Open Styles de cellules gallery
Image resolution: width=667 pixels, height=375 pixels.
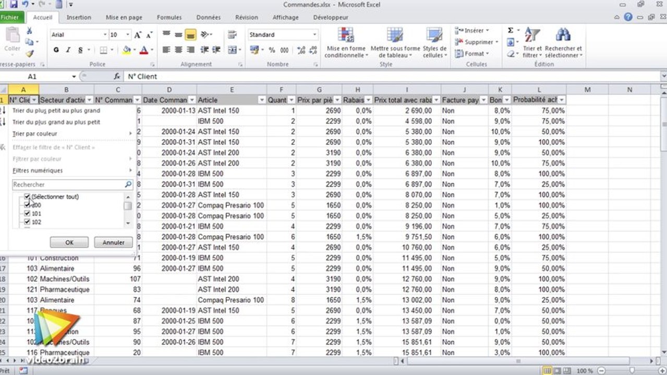click(x=434, y=43)
